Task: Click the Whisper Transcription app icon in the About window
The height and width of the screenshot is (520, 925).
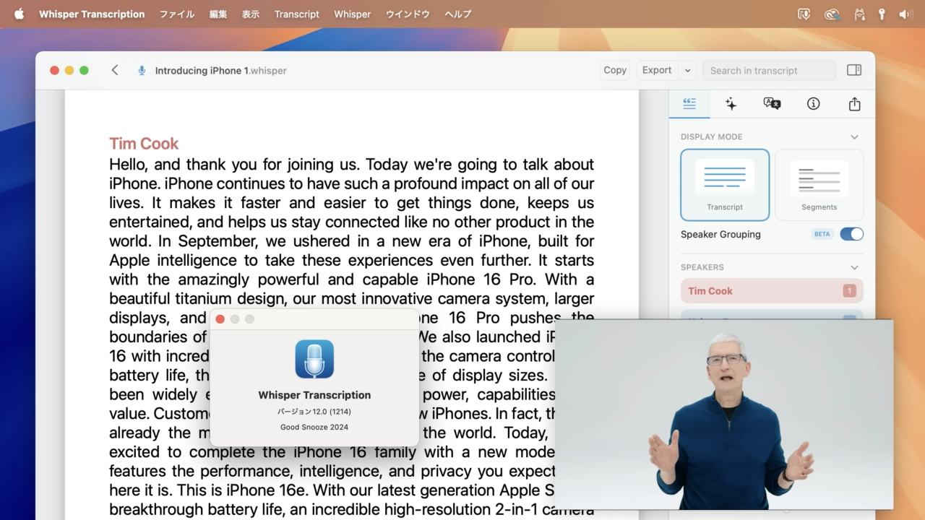Action: [x=314, y=359]
